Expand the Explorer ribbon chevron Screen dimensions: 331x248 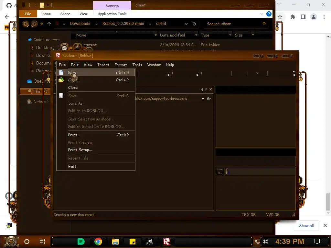tap(262, 14)
